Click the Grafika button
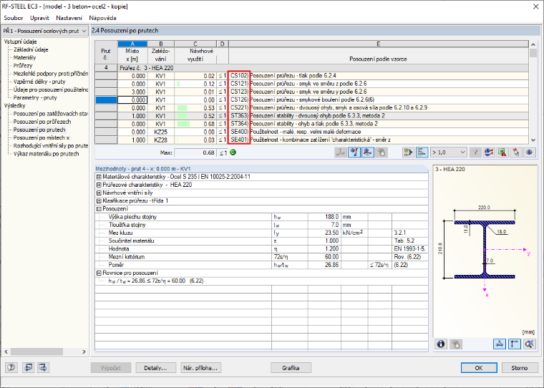544x388 pixels. coord(291,368)
